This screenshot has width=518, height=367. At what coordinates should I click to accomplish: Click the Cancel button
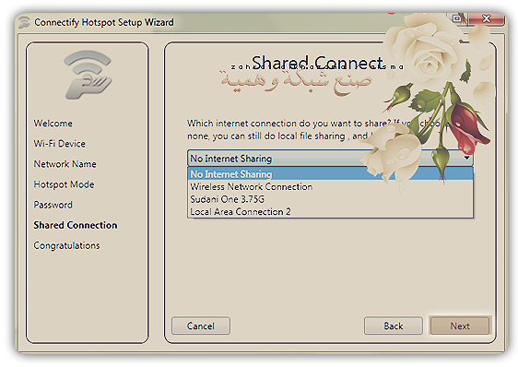[x=201, y=326]
